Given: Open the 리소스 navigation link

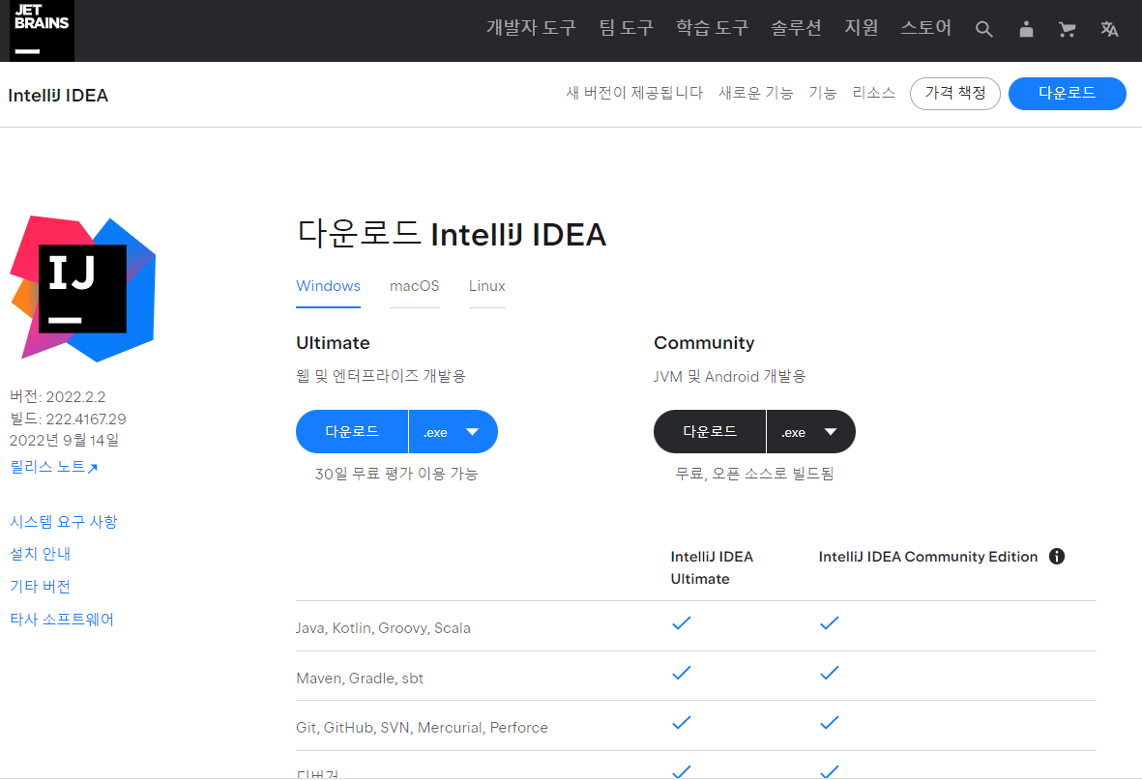Looking at the screenshot, I should (873, 93).
